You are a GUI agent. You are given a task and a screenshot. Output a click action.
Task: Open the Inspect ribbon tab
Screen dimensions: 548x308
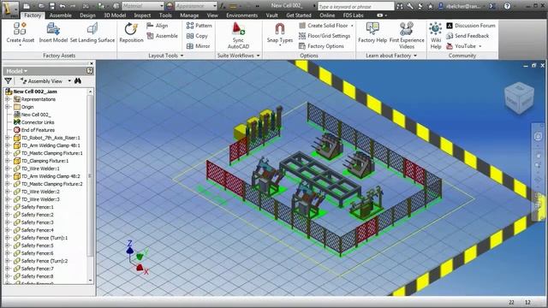tap(142, 15)
